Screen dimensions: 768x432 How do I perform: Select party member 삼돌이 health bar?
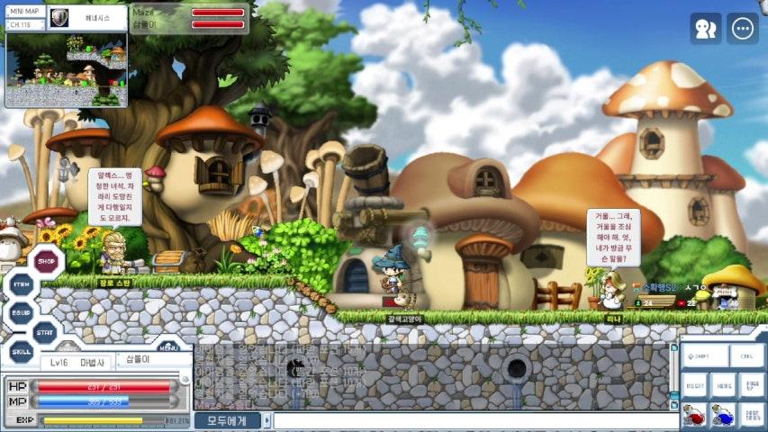click(218, 24)
